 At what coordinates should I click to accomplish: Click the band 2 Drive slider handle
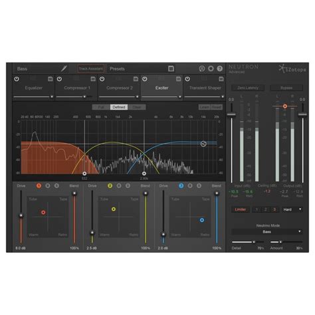(x=92, y=233)
